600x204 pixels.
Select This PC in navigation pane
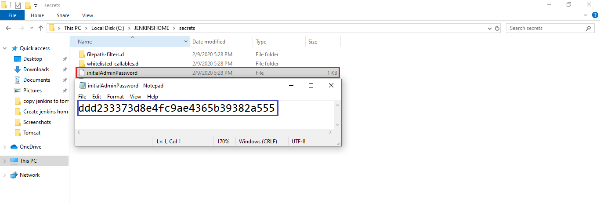coord(28,161)
